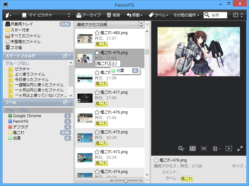This screenshot has width=249, height=186.
Task: Open the ラベル toolbar menu
Action: click(158, 15)
